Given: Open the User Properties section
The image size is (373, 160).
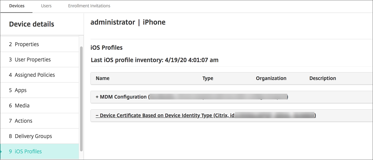Looking at the screenshot, I should [x=33, y=59].
